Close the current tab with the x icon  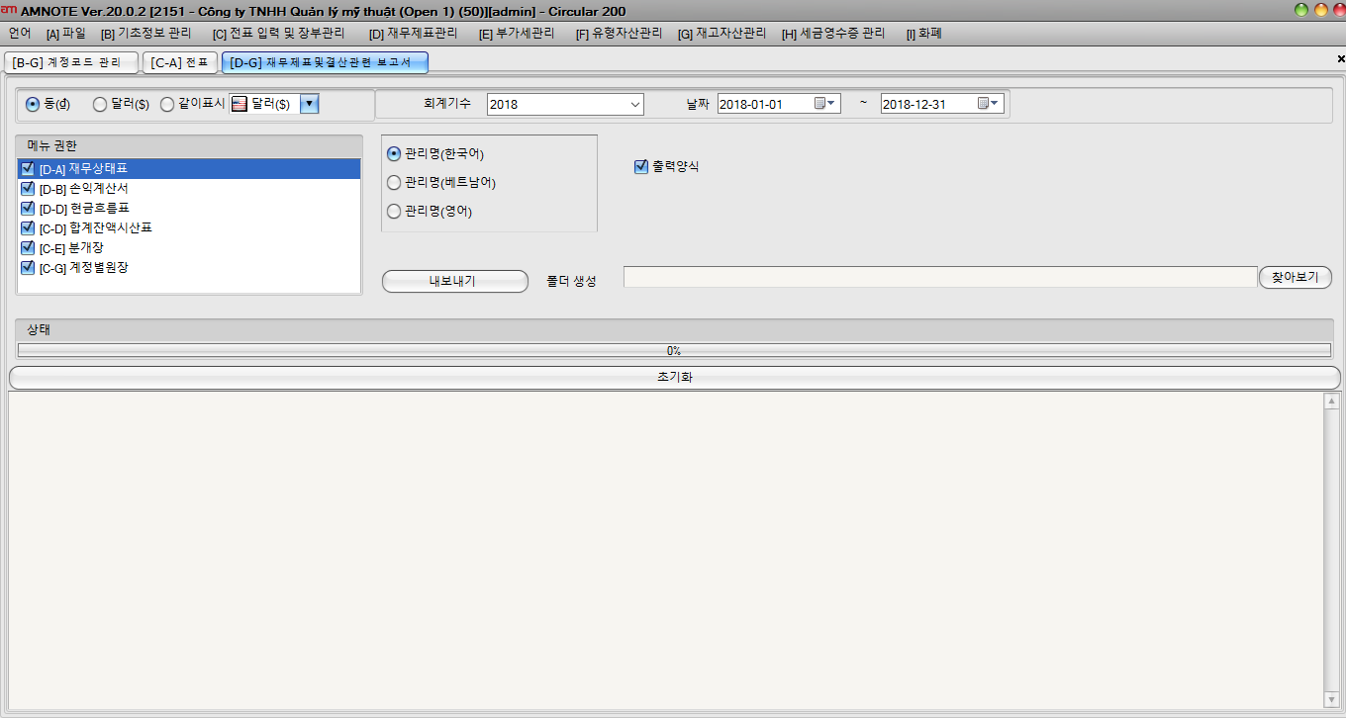coord(1340,59)
